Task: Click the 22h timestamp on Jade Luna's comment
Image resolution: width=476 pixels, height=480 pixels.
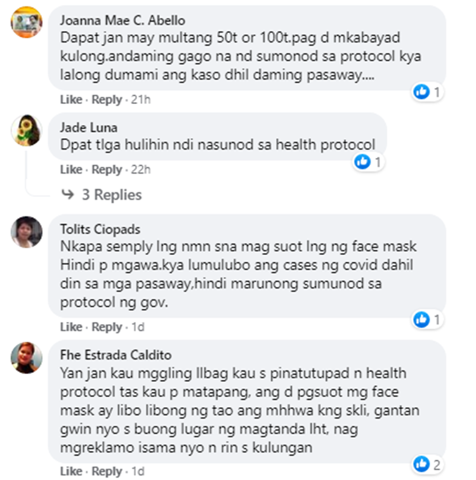Action: coord(141,169)
